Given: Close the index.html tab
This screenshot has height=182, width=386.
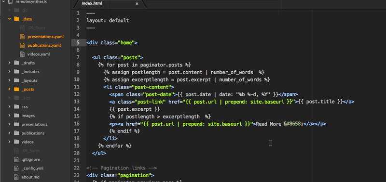Looking at the screenshot, I should 137,4.
